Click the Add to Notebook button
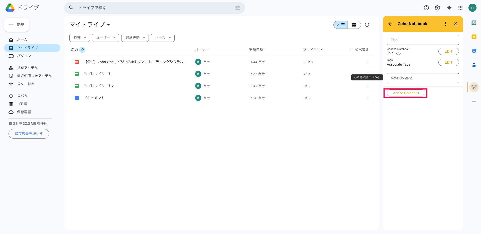This screenshot has width=481, height=234. click(406, 93)
